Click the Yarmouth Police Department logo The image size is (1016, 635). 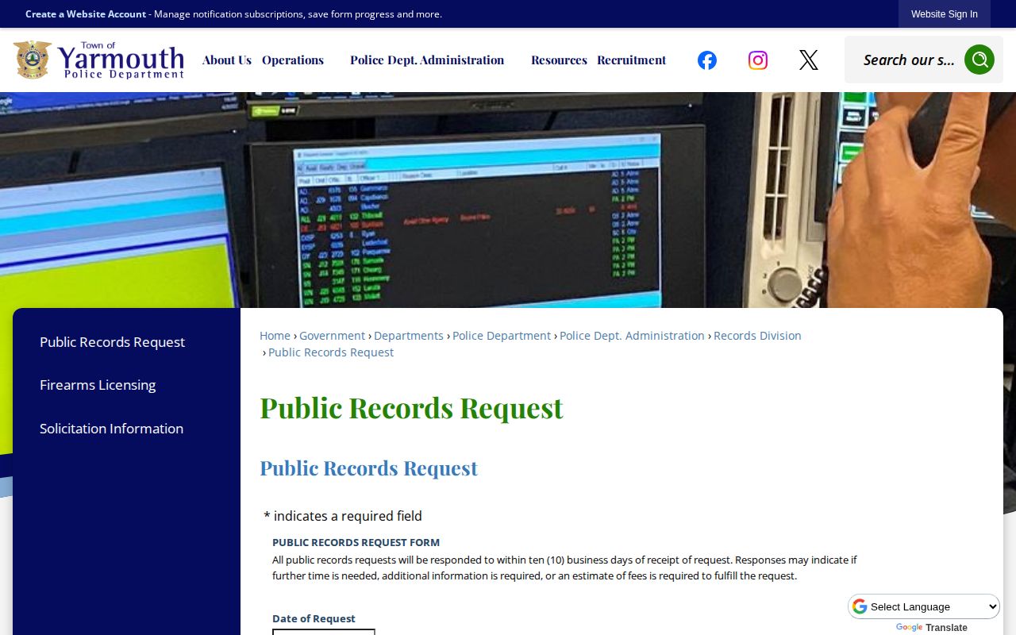[98, 60]
